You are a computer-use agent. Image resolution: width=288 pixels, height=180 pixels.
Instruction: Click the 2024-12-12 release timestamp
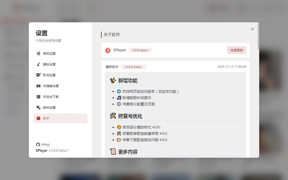click(x=232, y=67)
